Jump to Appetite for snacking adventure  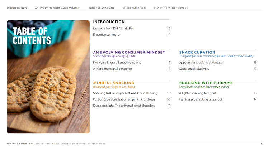201,62
